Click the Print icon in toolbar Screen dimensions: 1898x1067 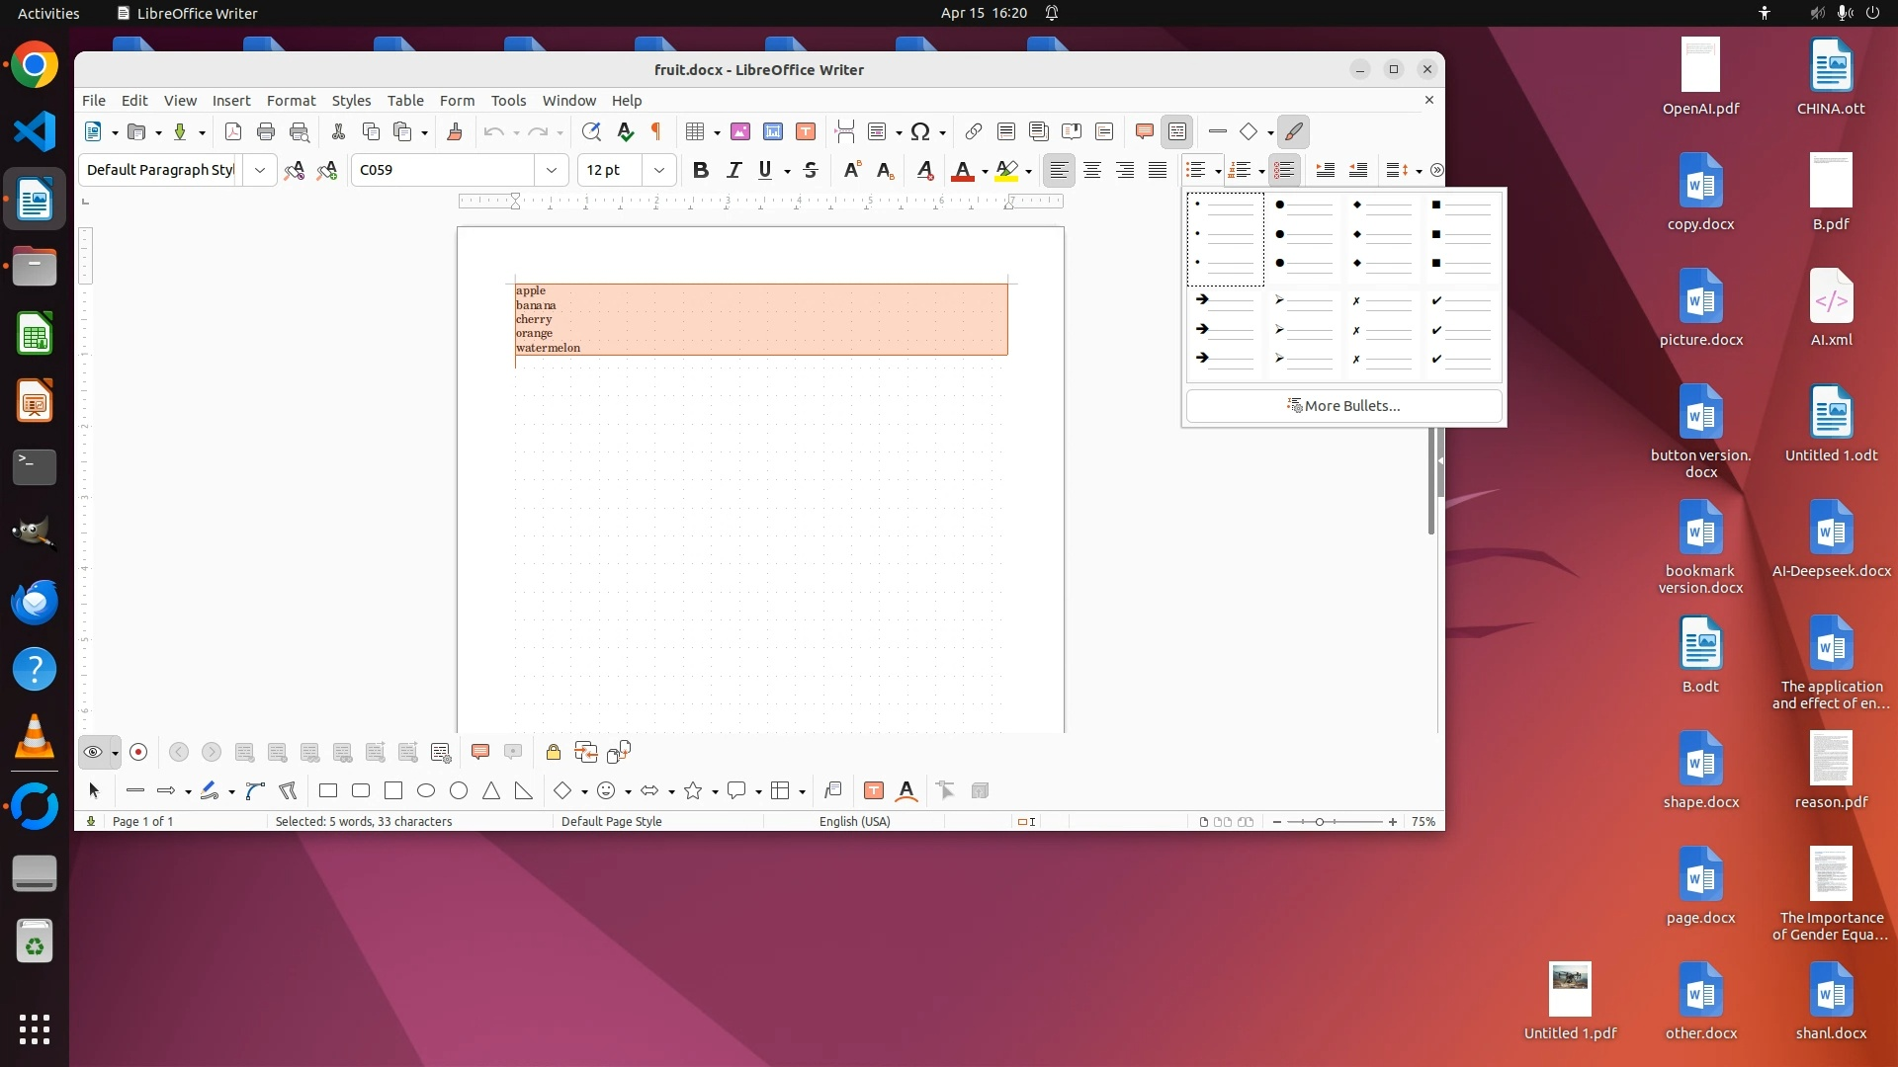(x=266, y=131)
